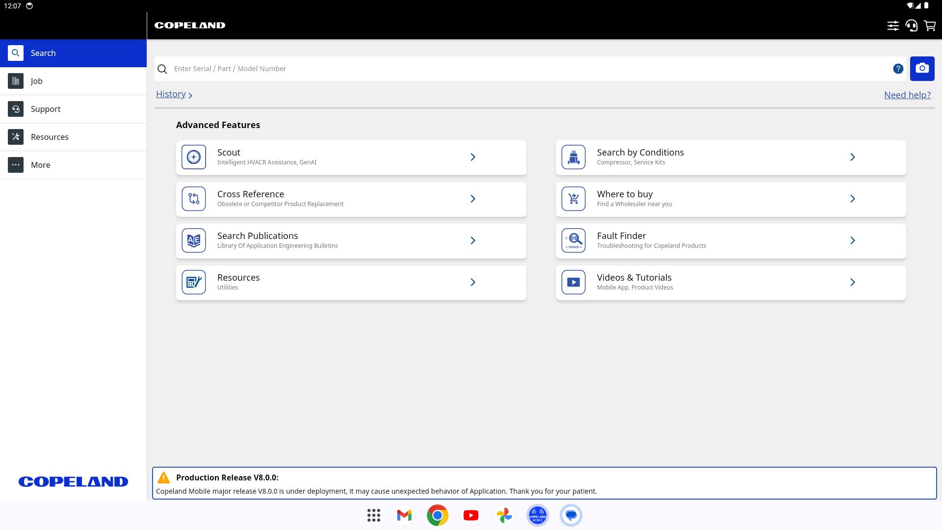This screenshot has height=530, width=942.
Task: Launch Gmail from the taskbar
Action: 404,515
